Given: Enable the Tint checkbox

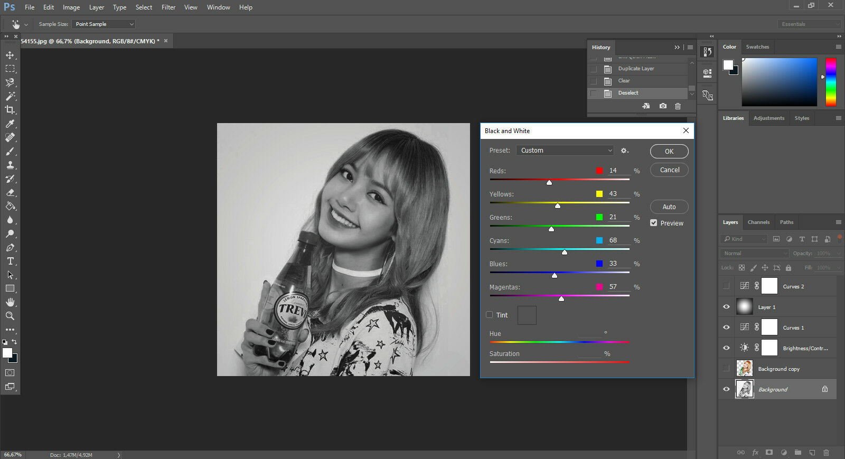Looking at the screenshot, I should click(490, 315).
